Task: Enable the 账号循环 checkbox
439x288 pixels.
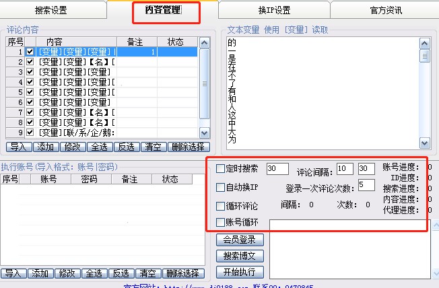Action: pyautogui.click(x=220, y=222)
